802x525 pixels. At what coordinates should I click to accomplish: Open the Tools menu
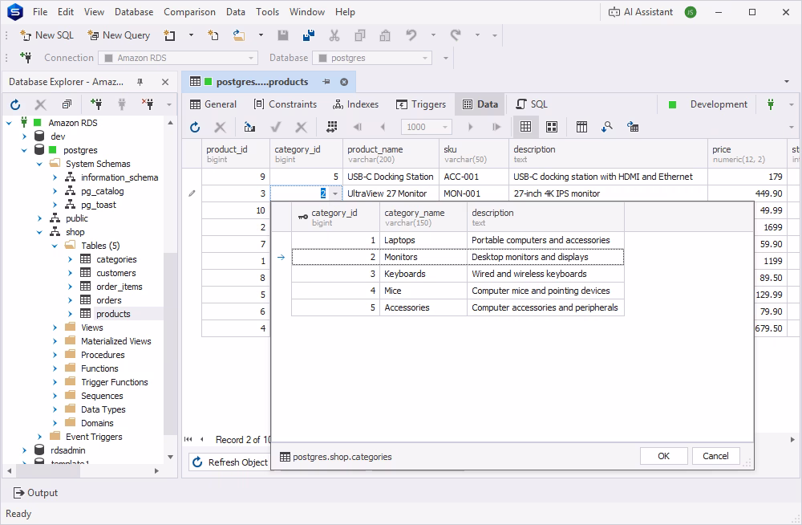[268, 12]
